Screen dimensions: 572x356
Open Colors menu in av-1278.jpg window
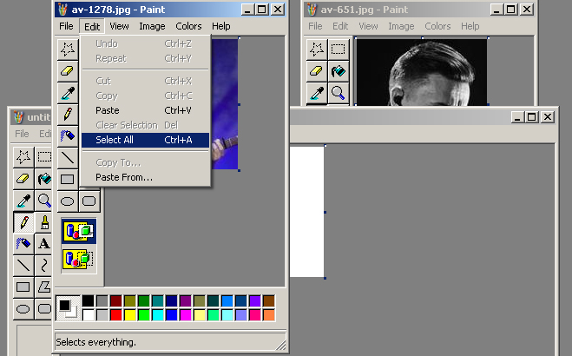coord(188,26)
